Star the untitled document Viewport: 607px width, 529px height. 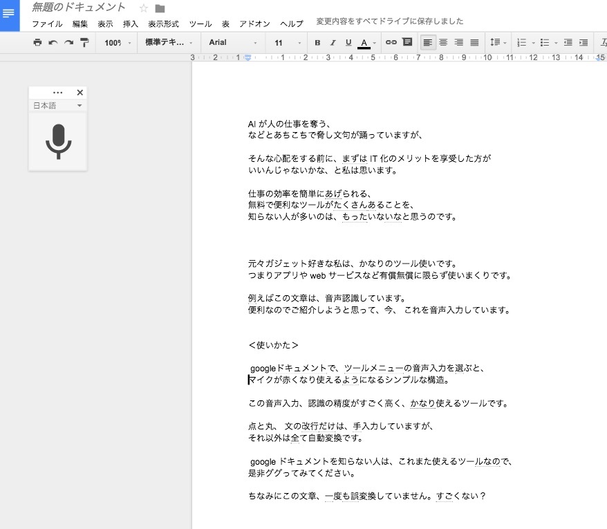tap(144, 8)
